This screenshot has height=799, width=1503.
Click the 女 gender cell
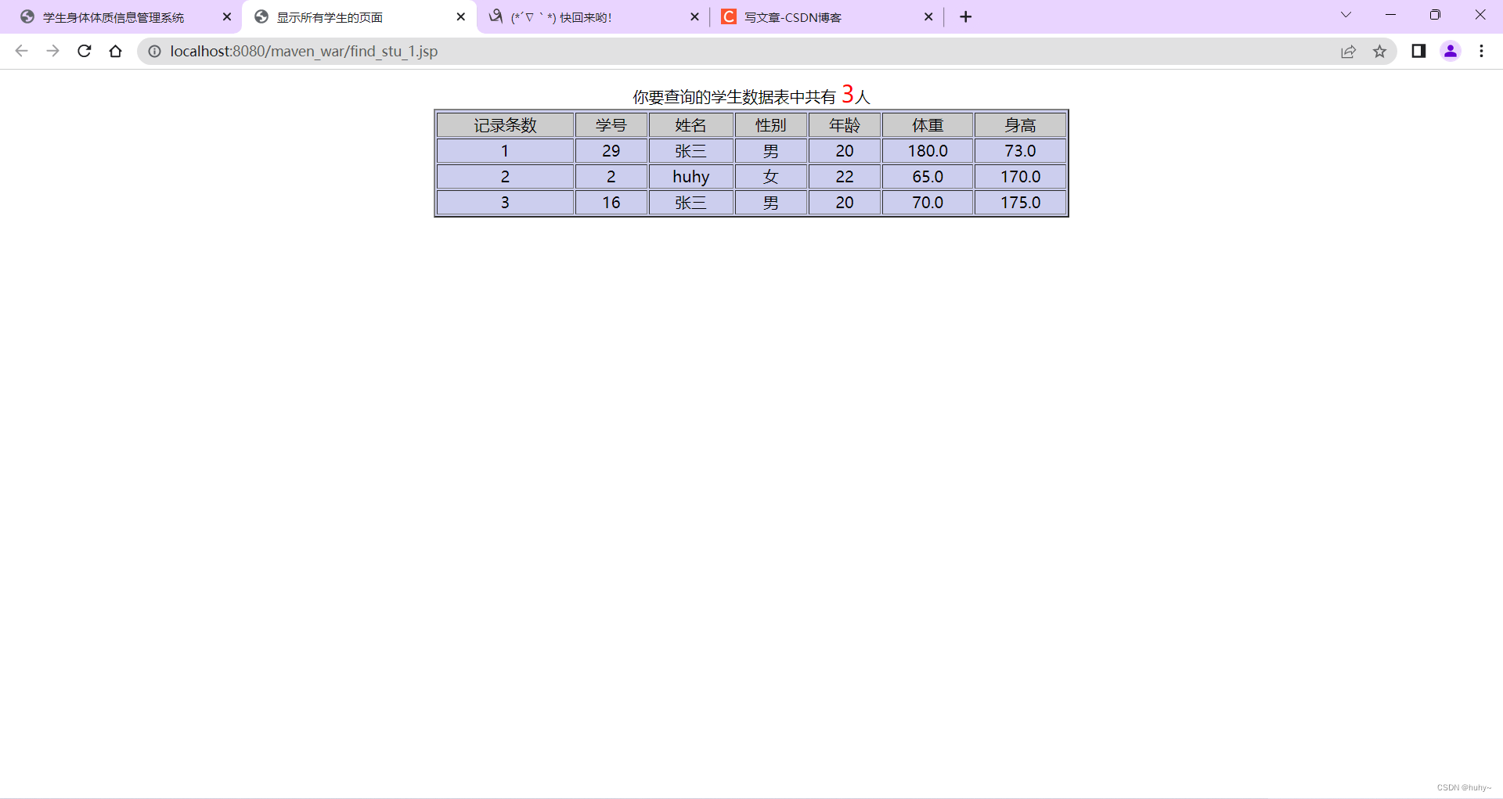tap(770, 177)
